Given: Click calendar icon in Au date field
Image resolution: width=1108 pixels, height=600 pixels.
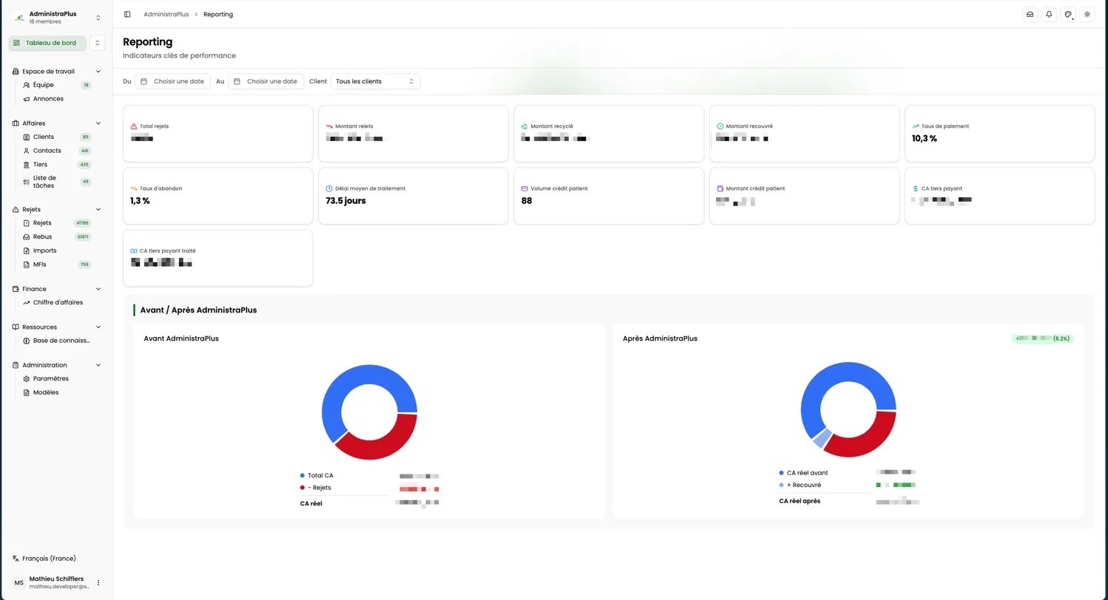Looking at the screenshot, I should [x=237, y=81].
